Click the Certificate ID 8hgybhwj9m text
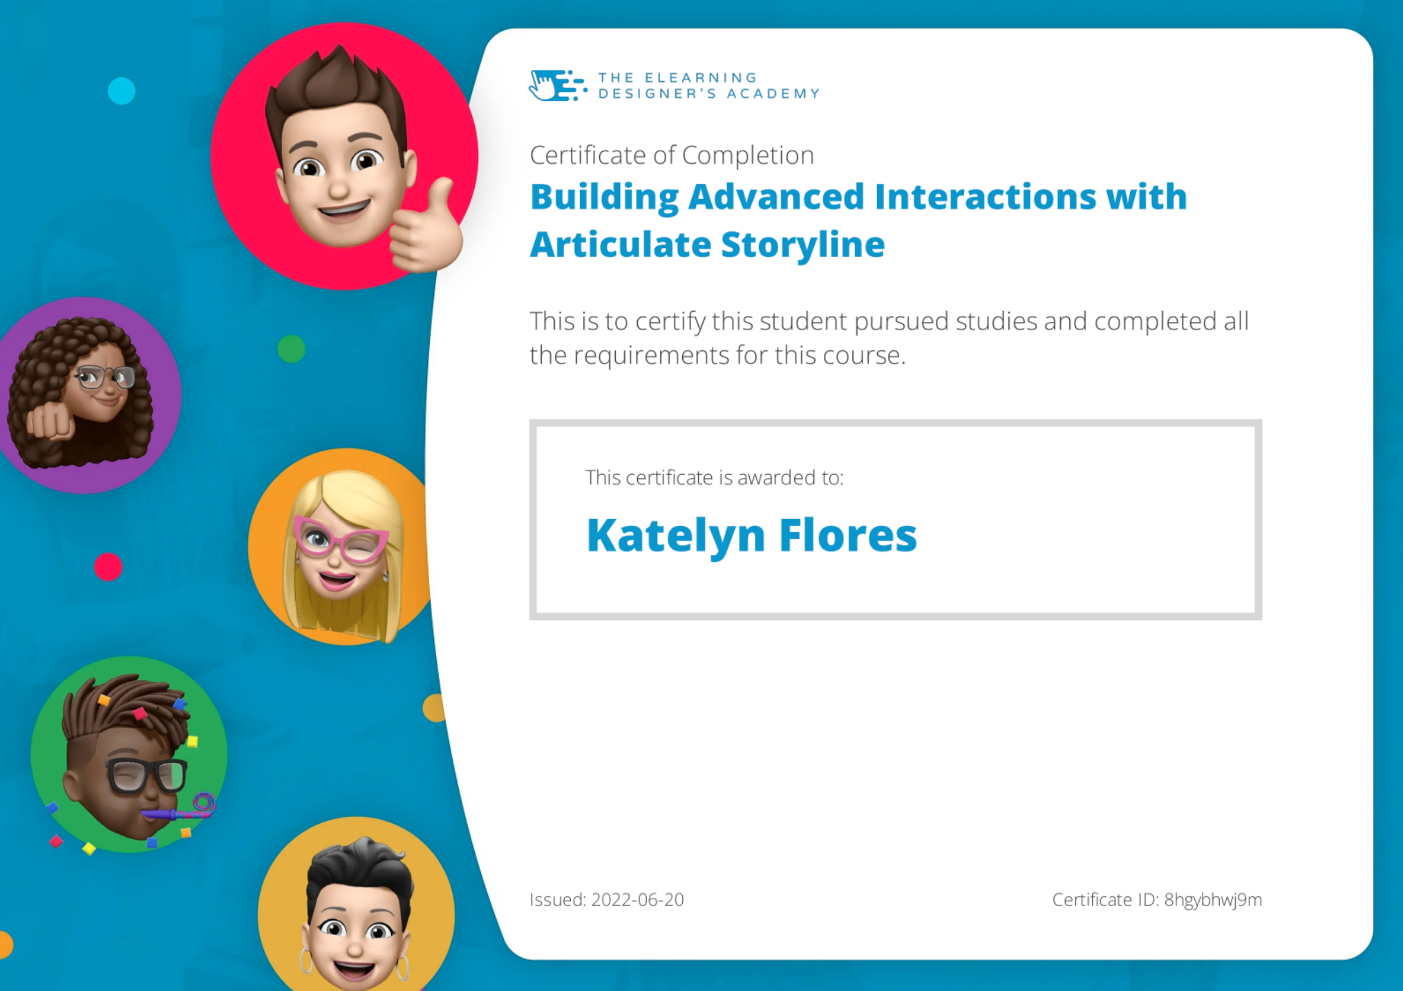This screenshot has width=1403, height=991. coord(1156,899)
